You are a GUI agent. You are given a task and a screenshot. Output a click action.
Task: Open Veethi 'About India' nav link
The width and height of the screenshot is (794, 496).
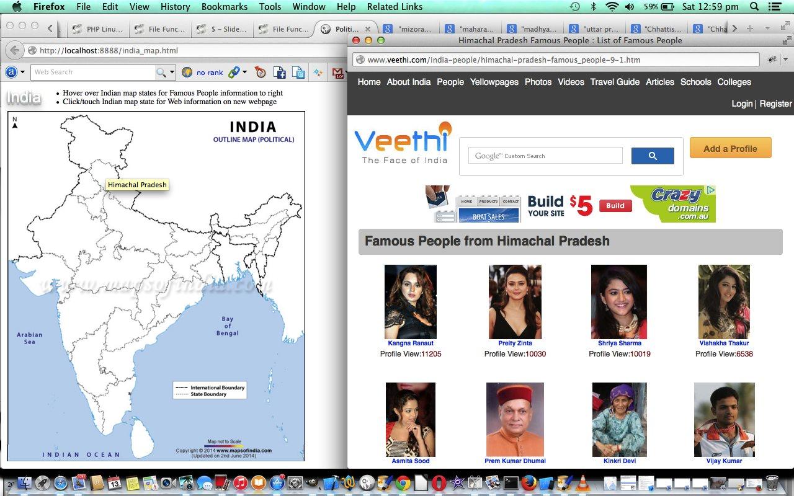coord(408,82)
